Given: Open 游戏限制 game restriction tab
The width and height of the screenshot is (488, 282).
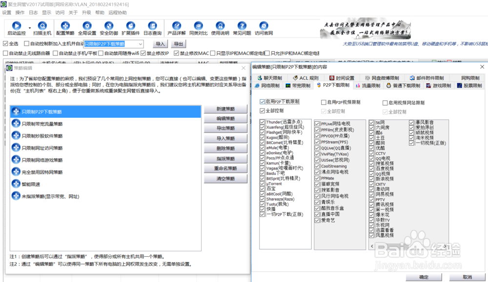Looking at the screenshot, I should (439, 85).
